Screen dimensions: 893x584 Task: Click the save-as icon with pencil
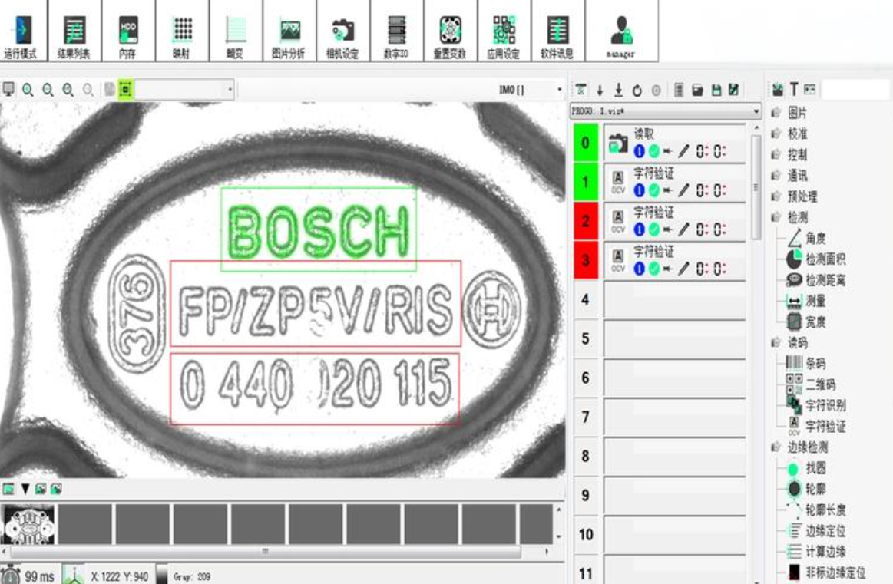[734, 90]
